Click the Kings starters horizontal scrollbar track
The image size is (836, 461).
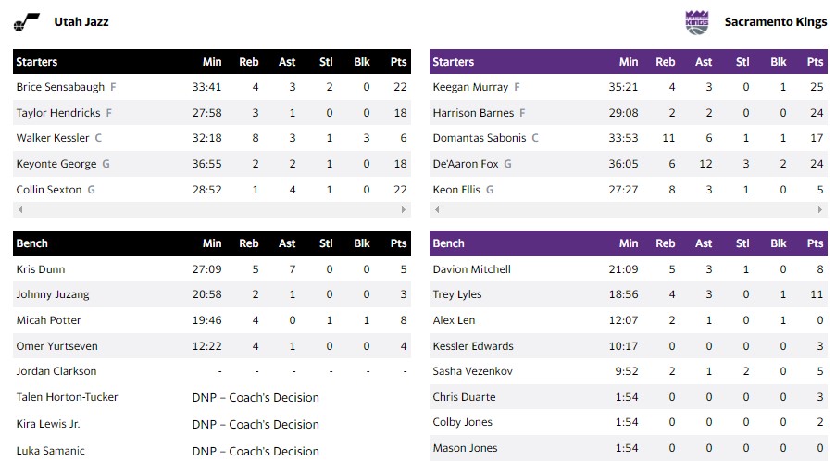click(629, 210)
